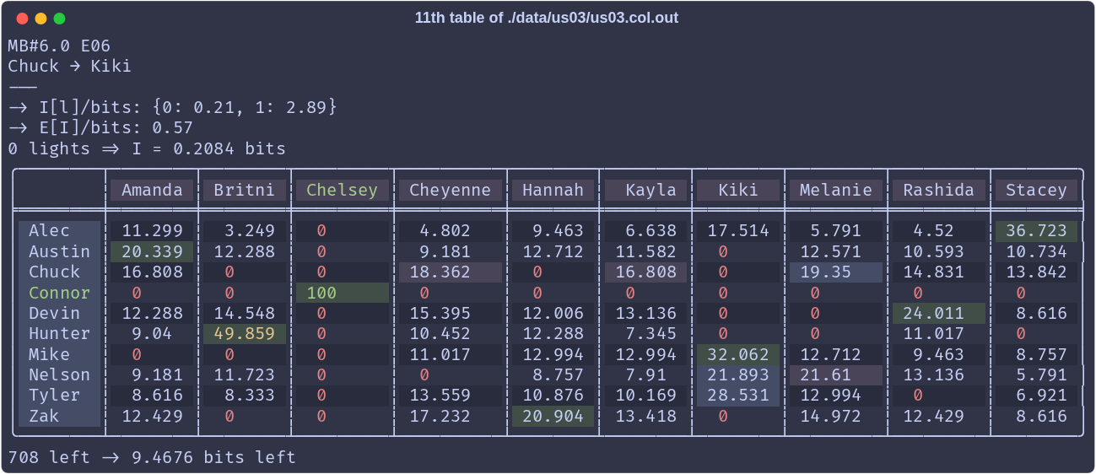Click the Stacey column header

(x=1036, y=190)
